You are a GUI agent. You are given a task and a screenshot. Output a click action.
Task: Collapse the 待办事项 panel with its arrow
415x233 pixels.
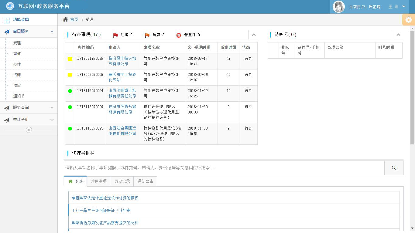254,35
